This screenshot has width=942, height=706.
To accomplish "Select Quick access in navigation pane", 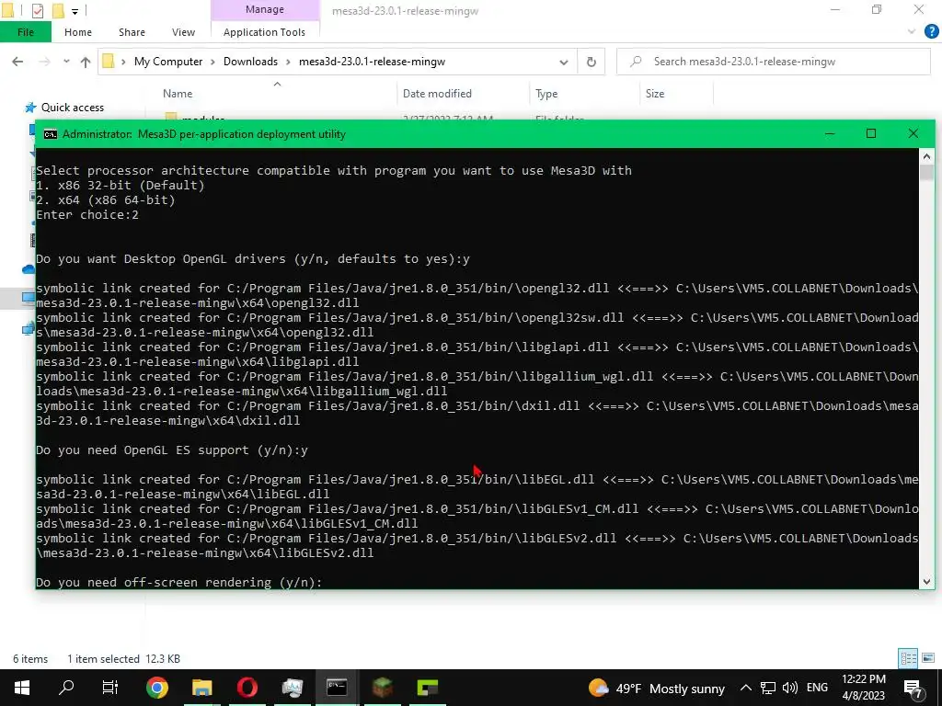I will click(x=72, y=108).
